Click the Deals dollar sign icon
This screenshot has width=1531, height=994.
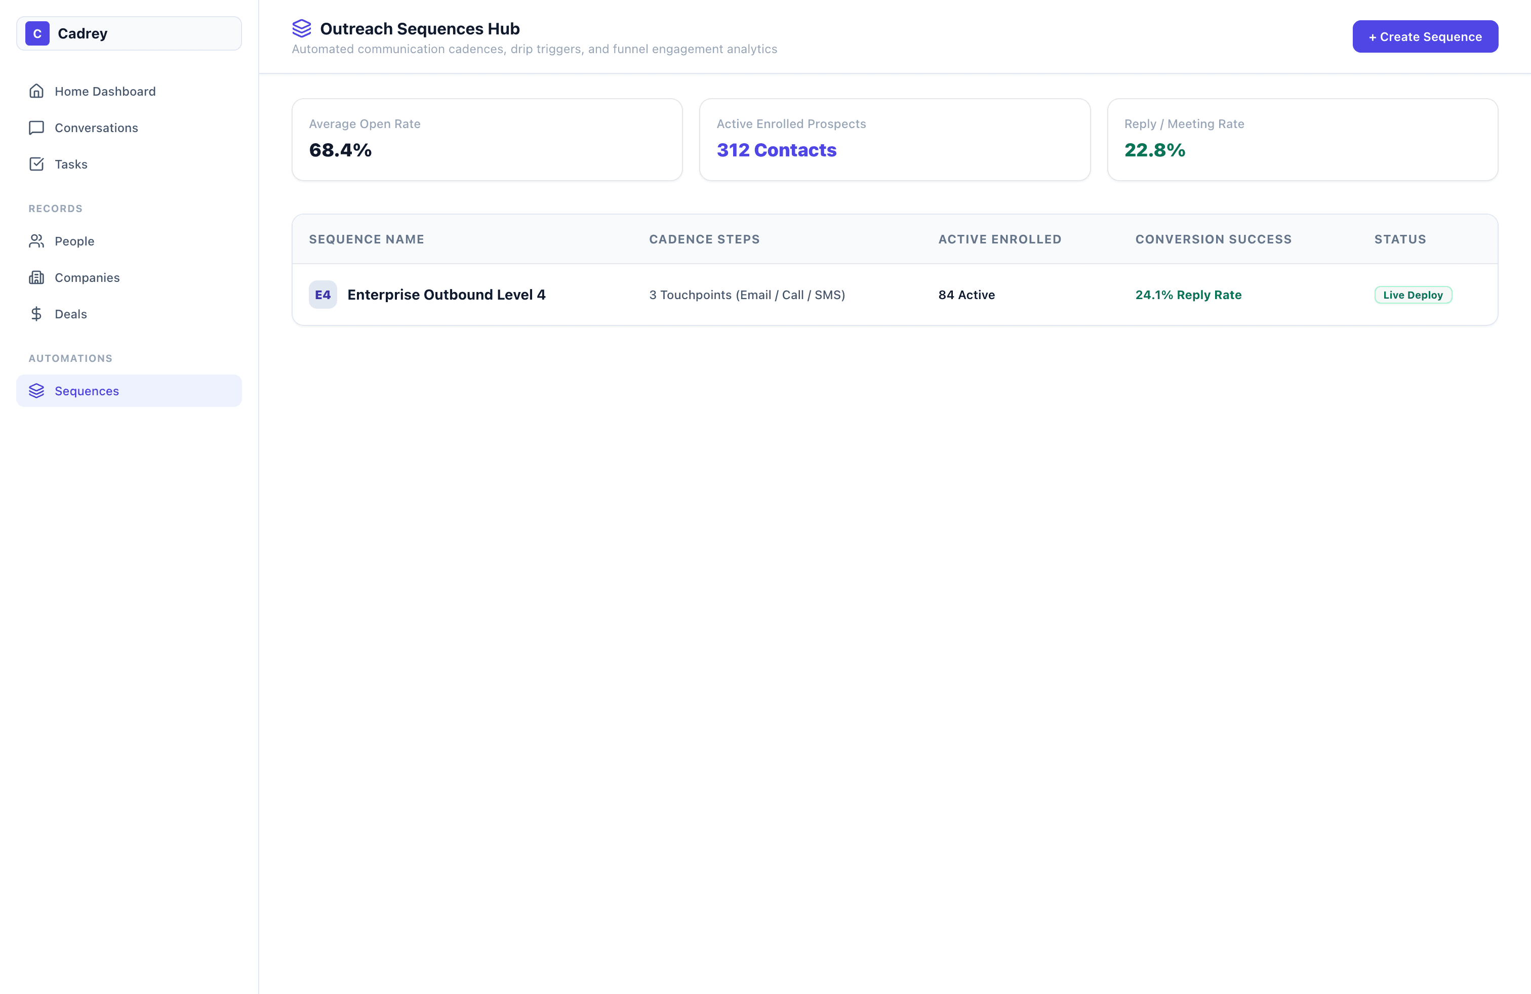36,314
